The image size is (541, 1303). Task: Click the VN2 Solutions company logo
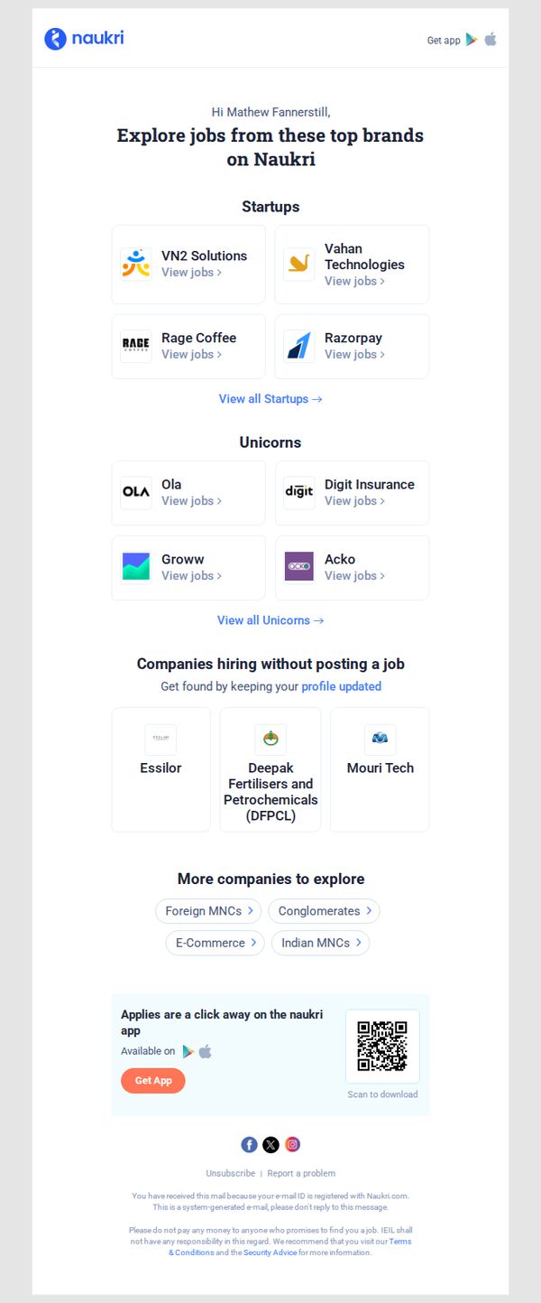136,264
